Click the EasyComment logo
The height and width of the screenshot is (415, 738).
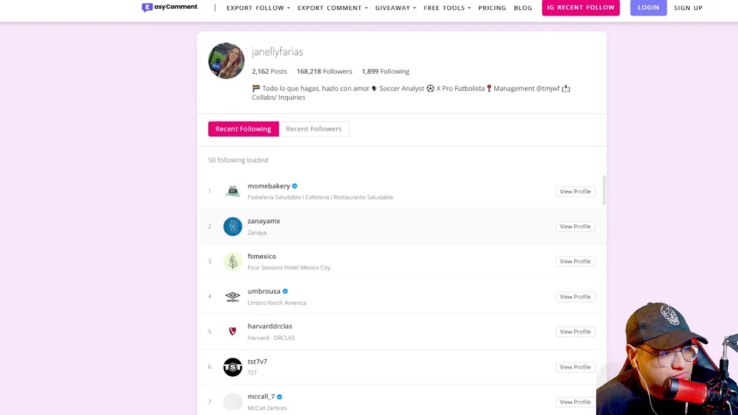pos(170,7)
